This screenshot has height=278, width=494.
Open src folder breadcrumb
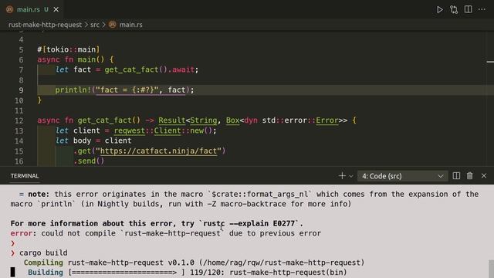point(95,25)
